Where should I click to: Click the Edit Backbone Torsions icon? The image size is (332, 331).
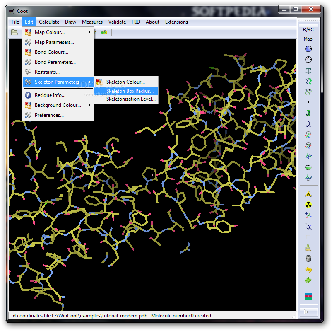308,178
